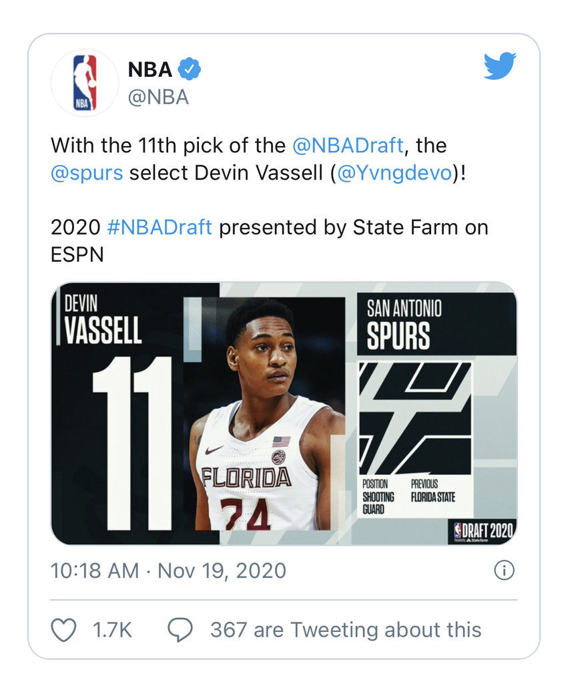
Task: Click the tweet info circle icon
Action: 504,570
